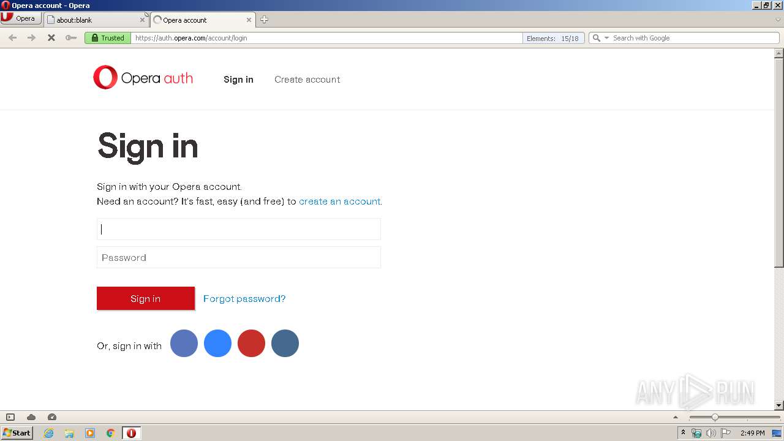Open a new tab with plus button
Viewport: 784px width, 441px height.
[x=264, y=20]
